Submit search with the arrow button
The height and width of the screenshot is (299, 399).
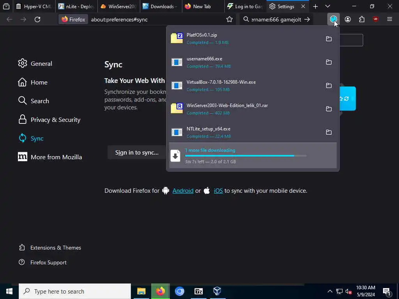[307, 19]
